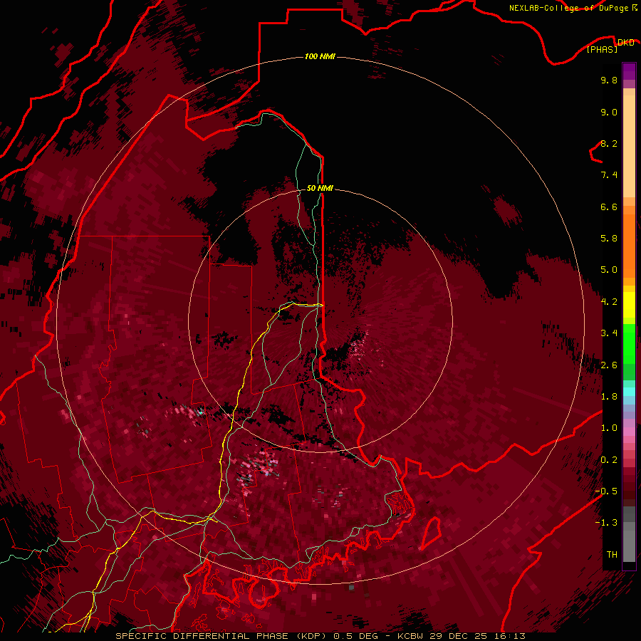Click the 2.6 value on the color scale
Screen dimensions: 641x641
[x=609, y=365]
